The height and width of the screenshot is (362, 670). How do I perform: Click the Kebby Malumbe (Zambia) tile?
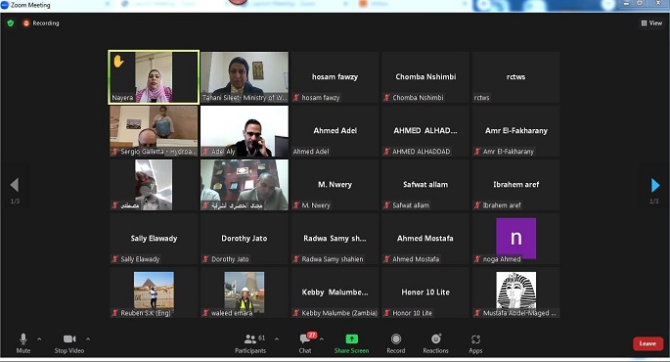tap(335, 293)
